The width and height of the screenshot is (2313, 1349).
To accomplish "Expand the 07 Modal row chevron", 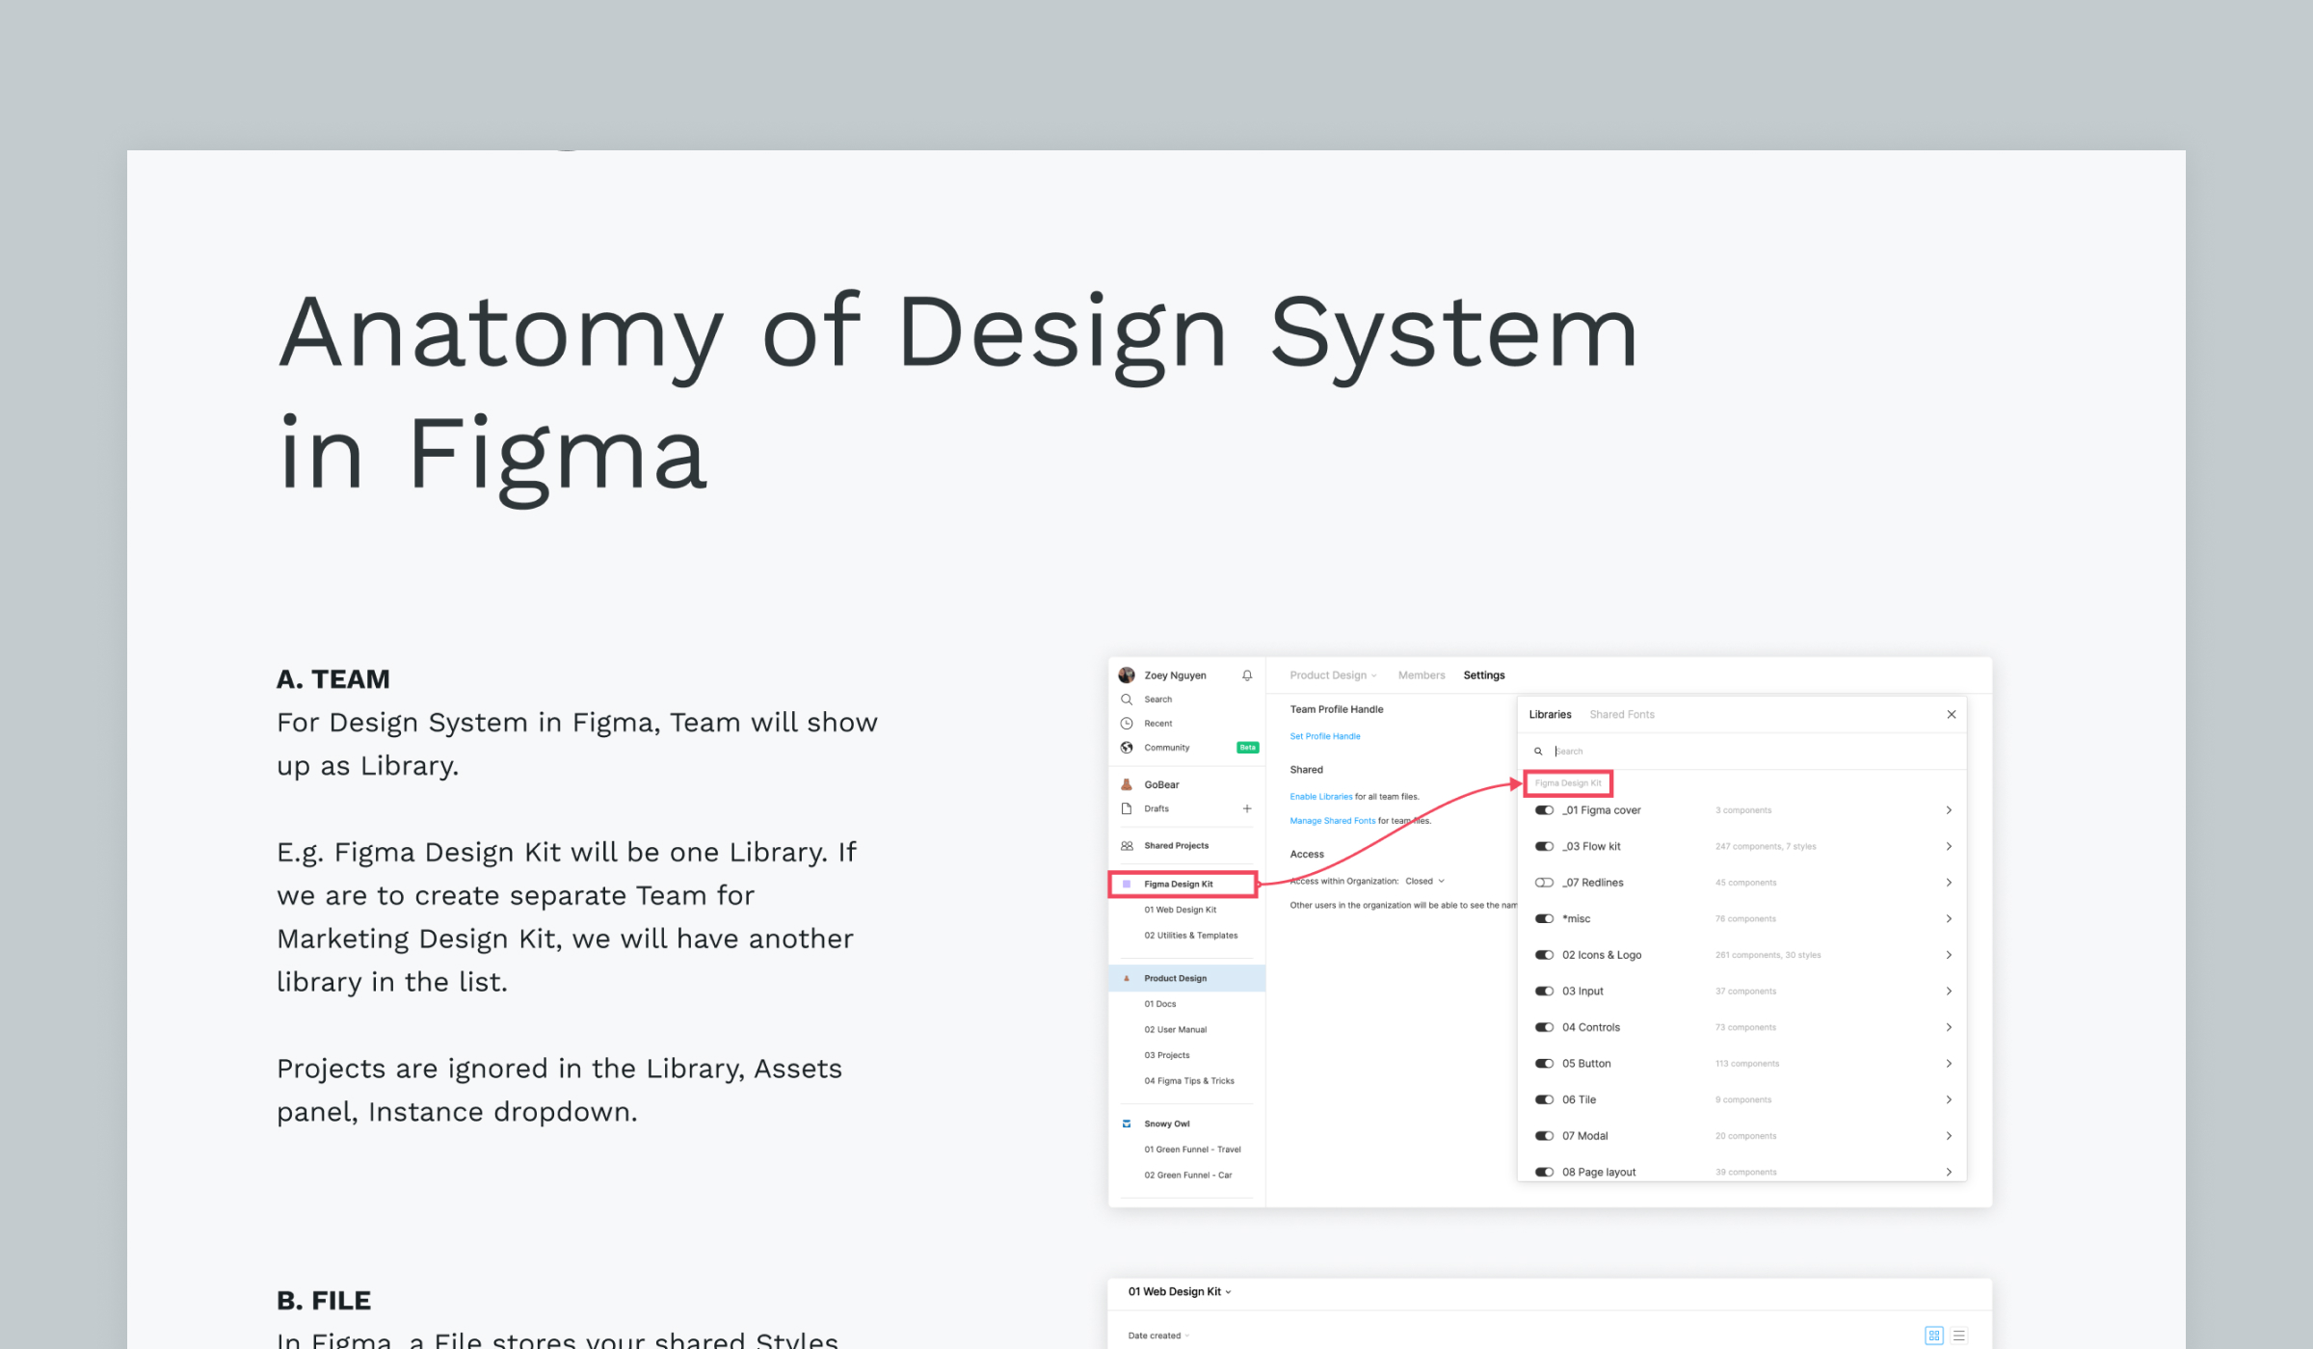I will point(1949,1136).
